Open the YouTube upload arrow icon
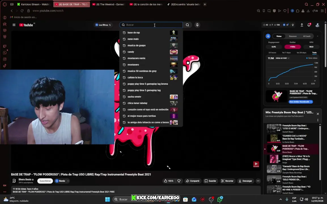This screenshot has width=327, height=204. pyautogui.click(x=302, y=25)
